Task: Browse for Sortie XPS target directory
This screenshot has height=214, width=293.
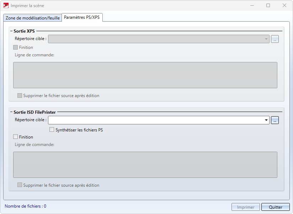Action: pos(275,39)
